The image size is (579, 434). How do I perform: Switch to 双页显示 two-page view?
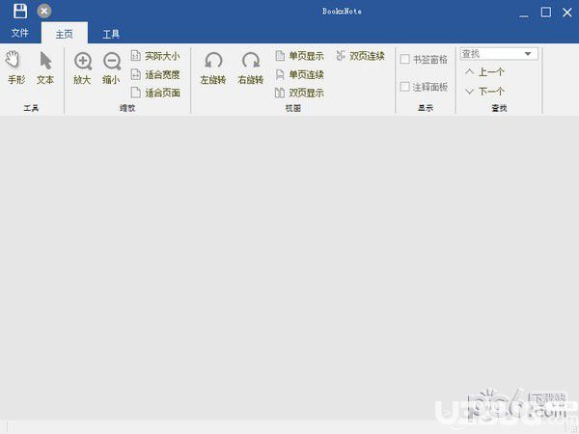click(x=299, y=93)
